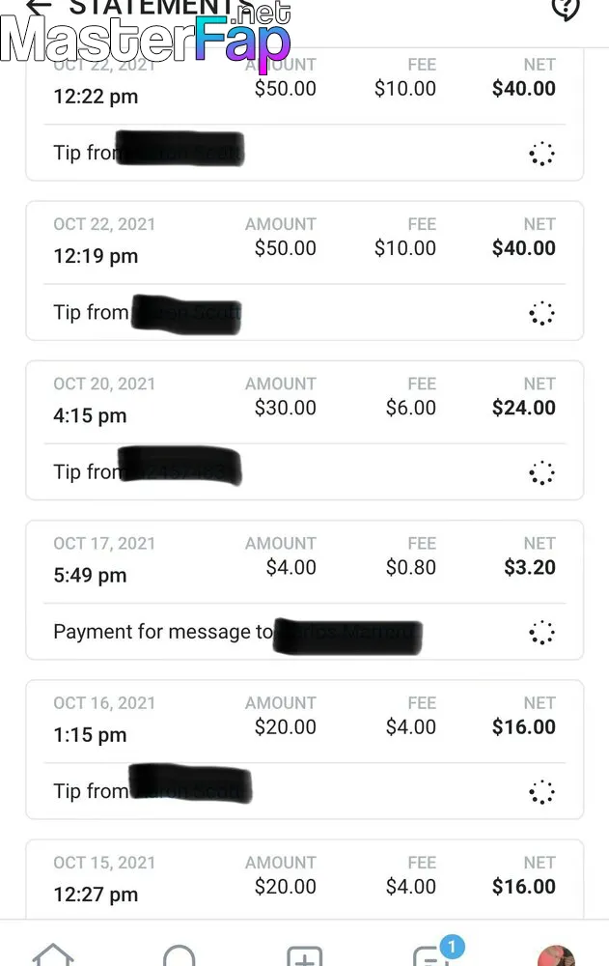
Task: Open the redacted tipper name on Oct 16
Action: point(190,783)
